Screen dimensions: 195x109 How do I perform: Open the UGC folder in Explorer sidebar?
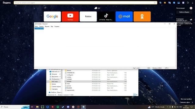pos(54,81)
